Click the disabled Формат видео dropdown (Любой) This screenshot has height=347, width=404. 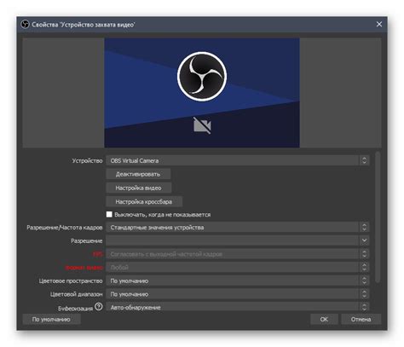pos(238,268)
